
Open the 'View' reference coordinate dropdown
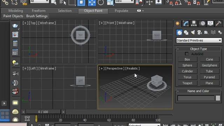point(124,1)
